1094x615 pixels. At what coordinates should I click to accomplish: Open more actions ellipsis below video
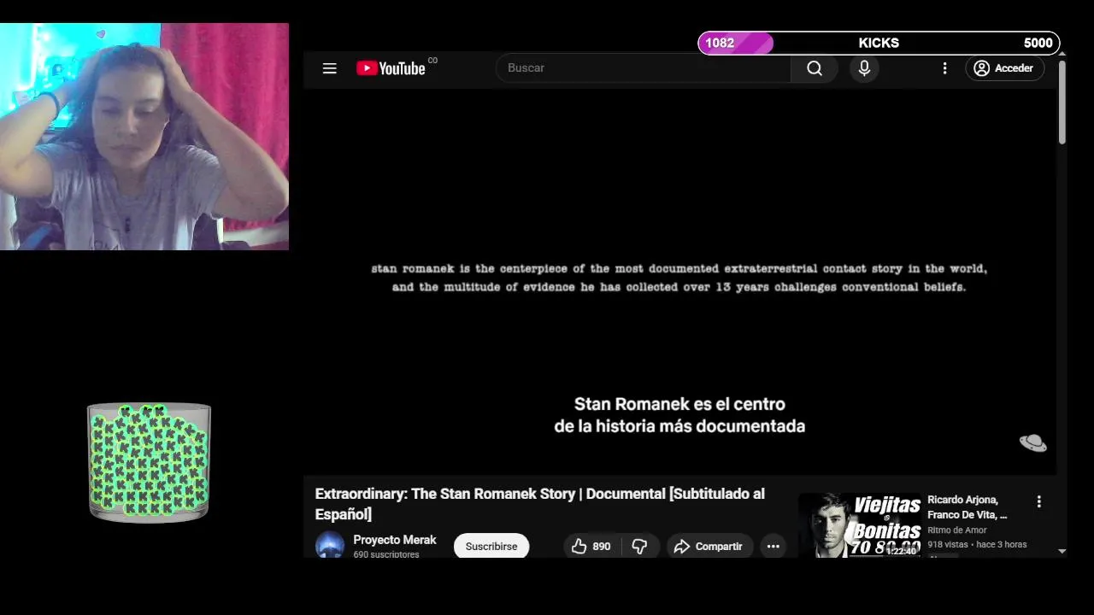(773, 546)
